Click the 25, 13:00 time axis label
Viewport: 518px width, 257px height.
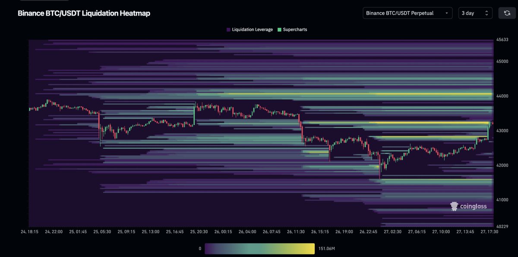pos(150,232)
